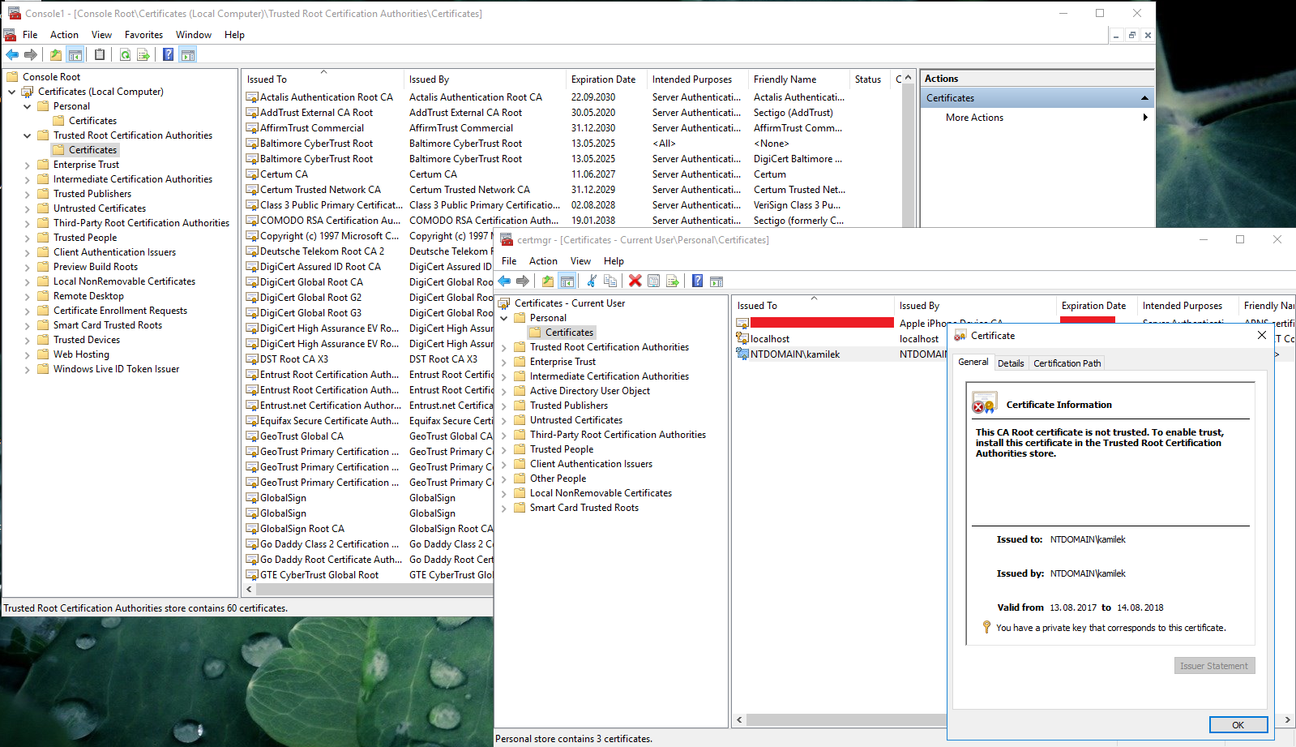Open View menu in certmgr window
This screenshot has width=1296, height=747.
click(x=580, y=261)
